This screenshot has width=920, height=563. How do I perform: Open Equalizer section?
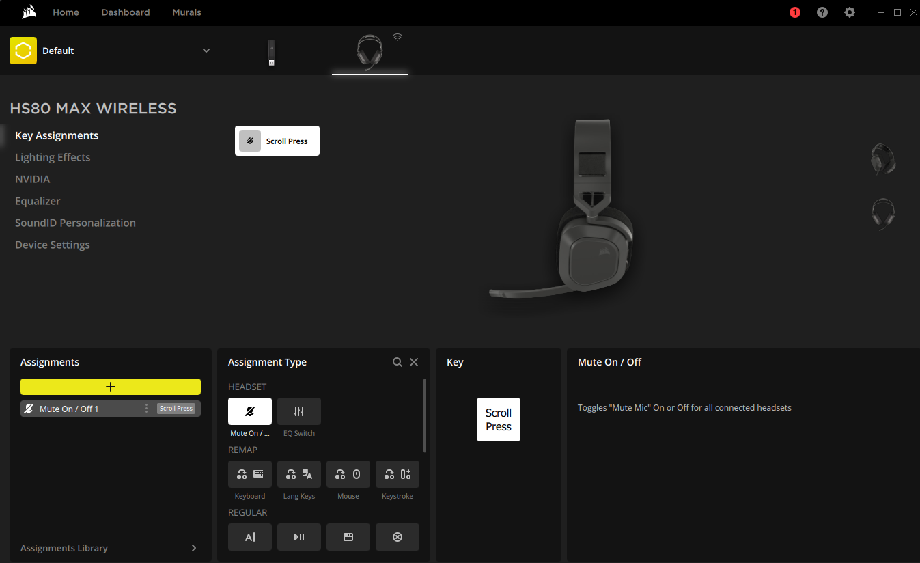tap(38, 201)
